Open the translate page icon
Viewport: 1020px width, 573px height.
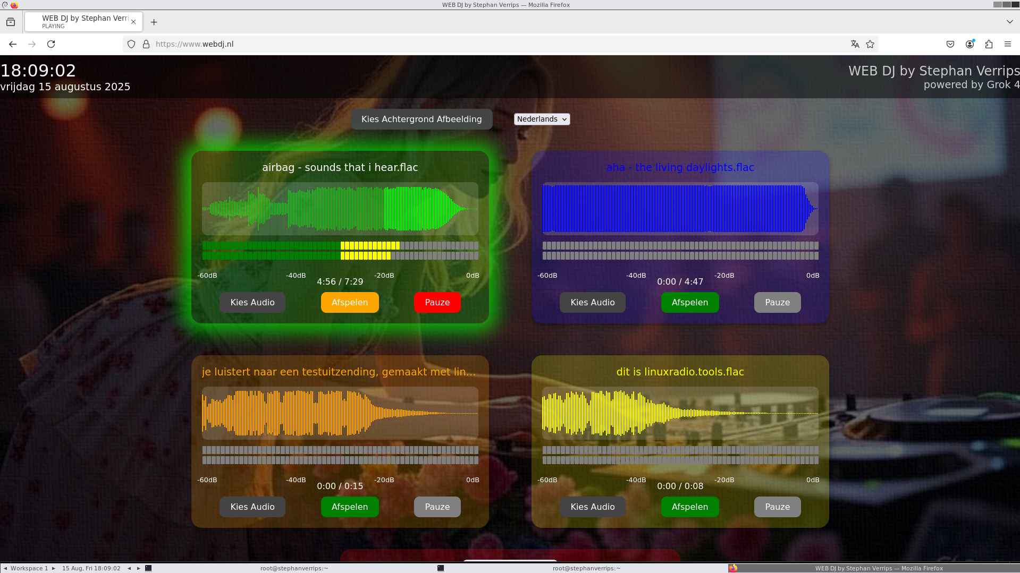tap(855, 44)
